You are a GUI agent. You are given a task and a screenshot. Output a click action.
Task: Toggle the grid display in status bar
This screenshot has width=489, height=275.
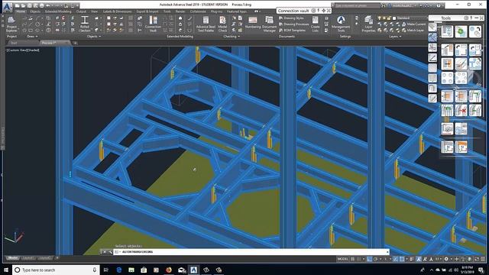[x=352, y=259]
